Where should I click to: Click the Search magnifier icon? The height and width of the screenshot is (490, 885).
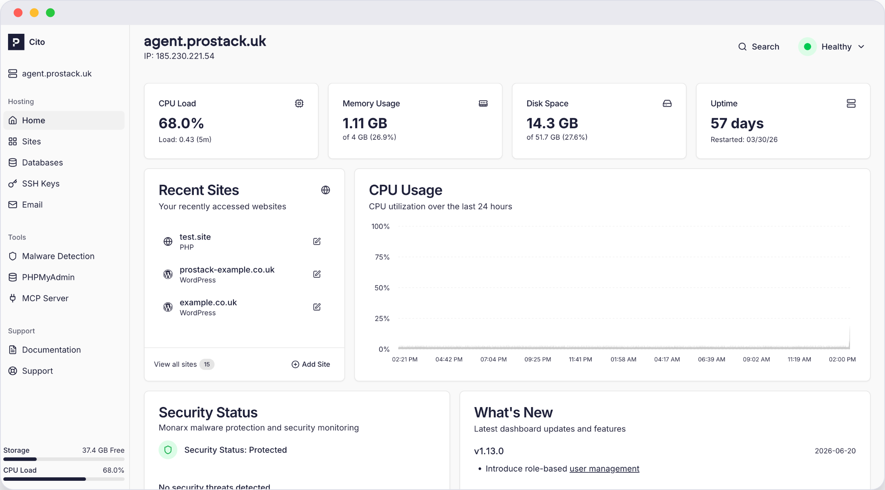[742, 47]
